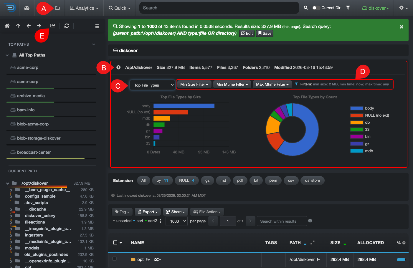Click the tree icon next to opt name
Viewport: 413px width, 268px height.
148,259
